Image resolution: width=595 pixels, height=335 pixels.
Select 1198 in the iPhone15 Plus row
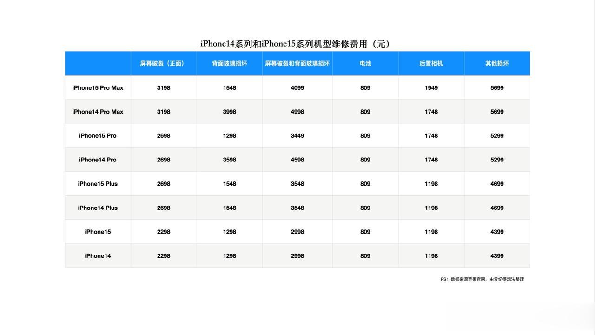(x=431, y=184)
